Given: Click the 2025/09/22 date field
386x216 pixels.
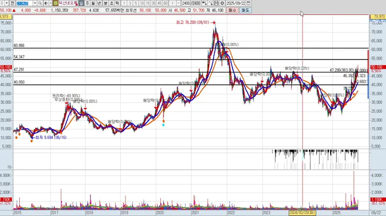Looking at the screenshot, I should pos(236,3).
